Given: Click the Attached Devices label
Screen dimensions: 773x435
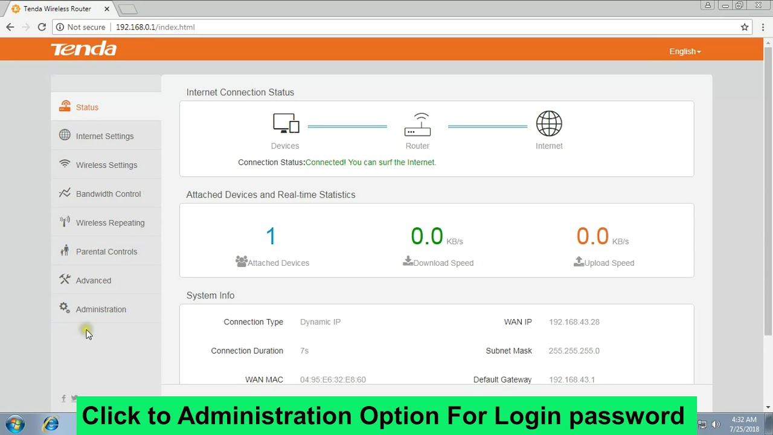Looking at the screenshot, I should click(x=278, y=263).
